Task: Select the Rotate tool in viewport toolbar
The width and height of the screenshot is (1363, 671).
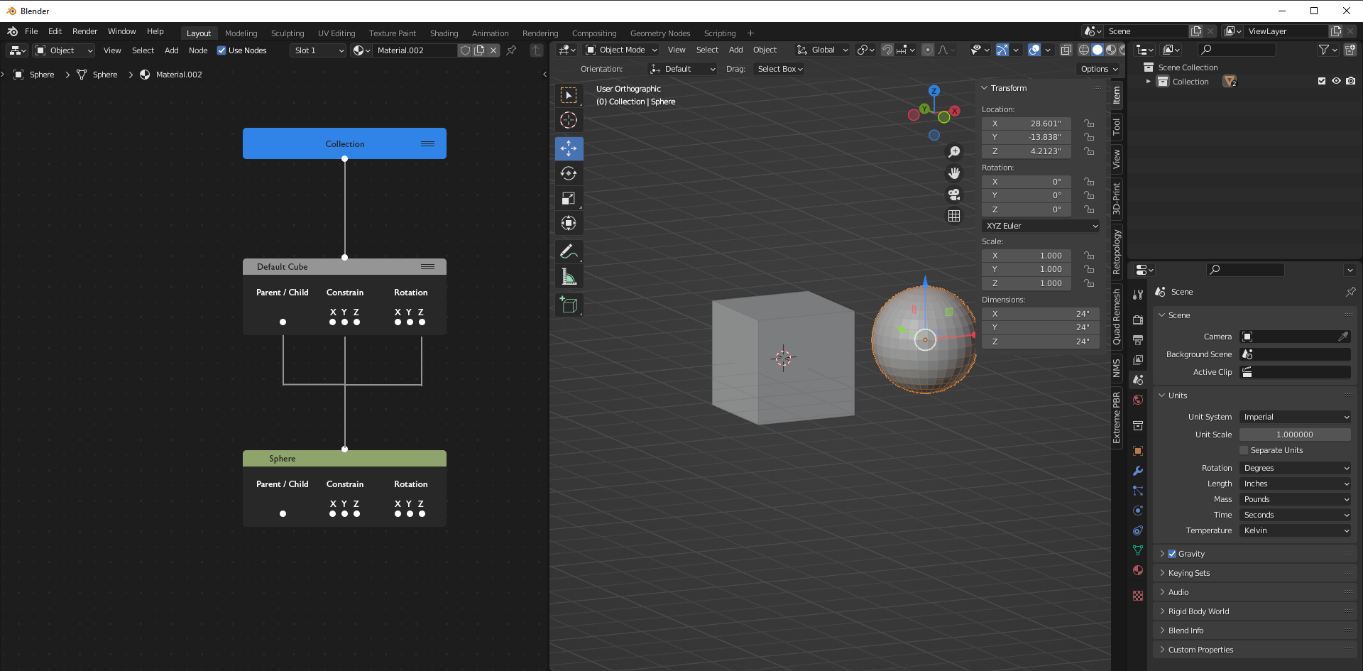Action: click(569, 173)
